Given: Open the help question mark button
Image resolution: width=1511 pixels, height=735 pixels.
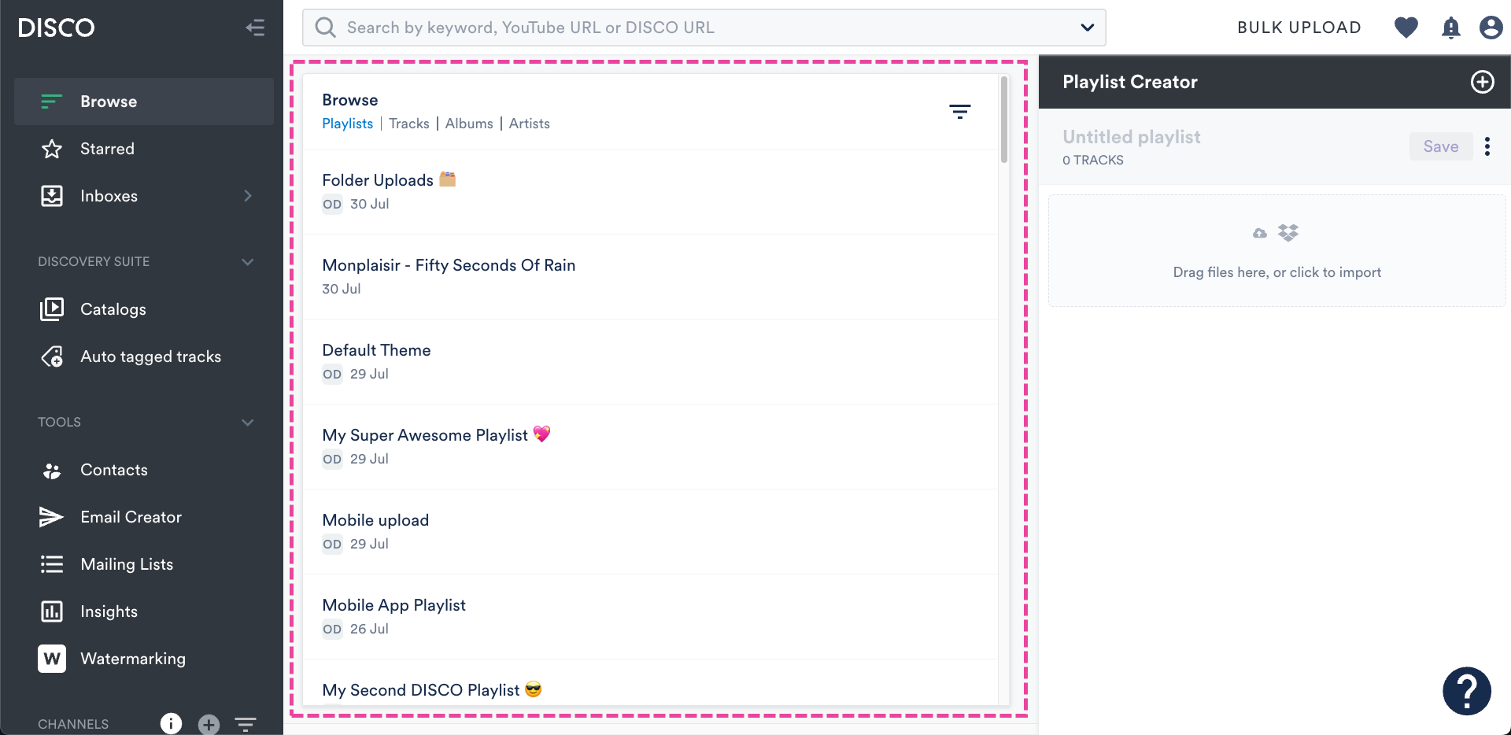Looking at the screenshot, I should click(1467, 691).
